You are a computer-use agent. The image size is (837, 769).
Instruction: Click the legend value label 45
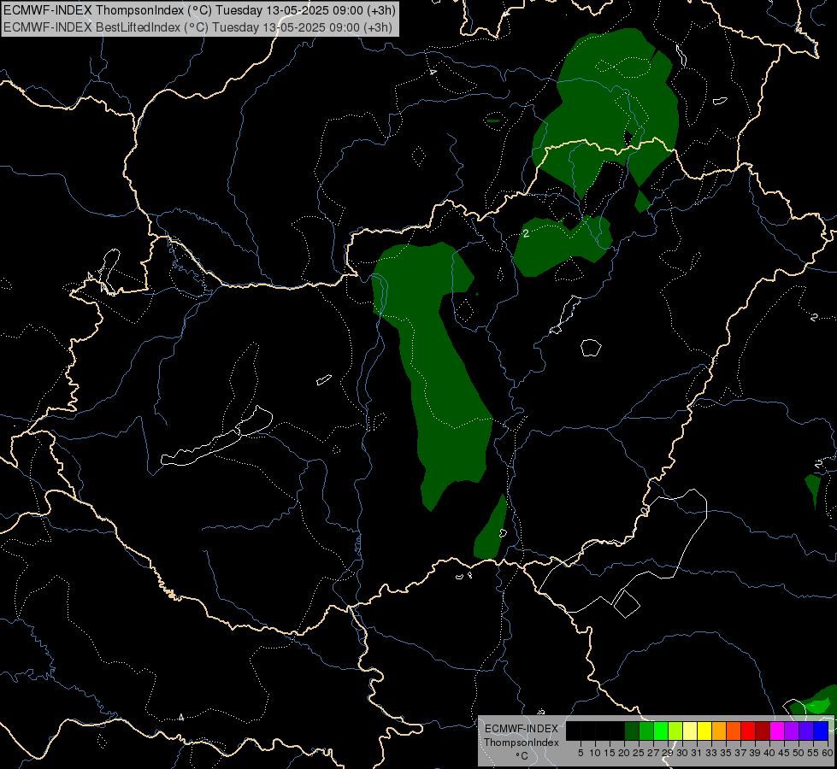coord(784,753)
